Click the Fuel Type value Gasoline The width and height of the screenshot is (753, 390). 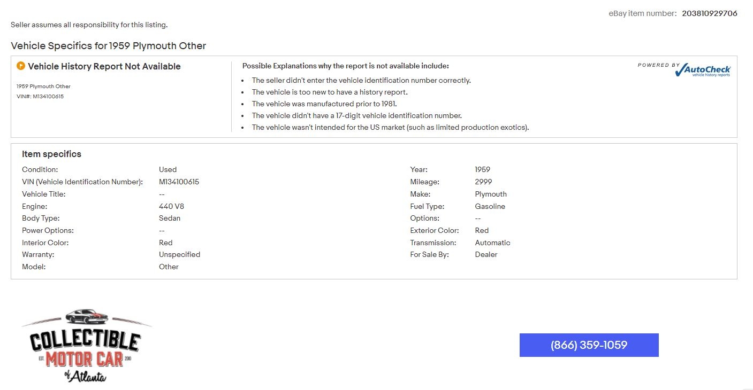(x=490, y=206)
